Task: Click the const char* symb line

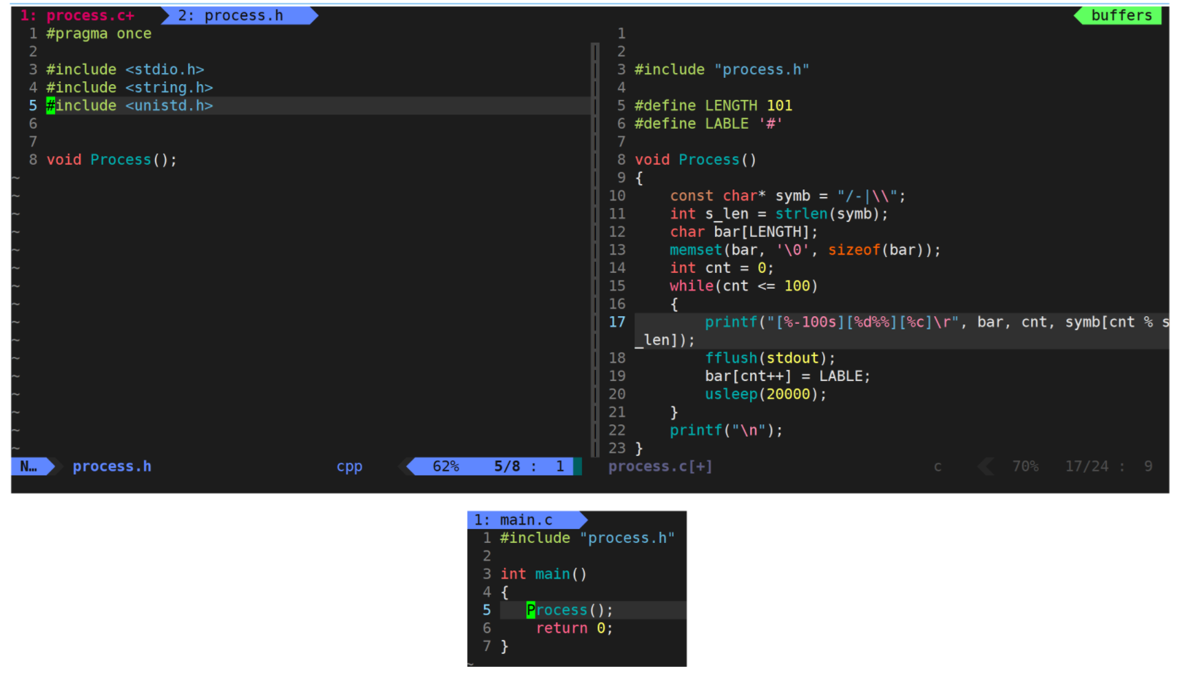Action: [787, 196]
